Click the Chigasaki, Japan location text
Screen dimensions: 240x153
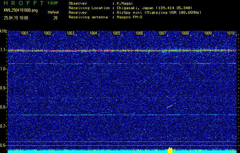pos(155,8)
